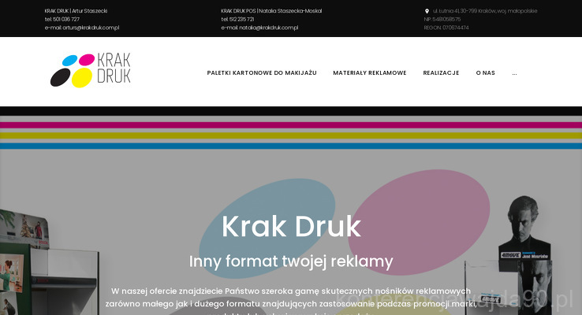Go to the Realizacje page
Image resolution: width=582 pixels, height=315 pixels.
(x=441, y=73)
